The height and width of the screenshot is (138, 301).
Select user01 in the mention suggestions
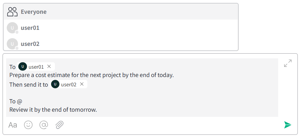point(121,28)
